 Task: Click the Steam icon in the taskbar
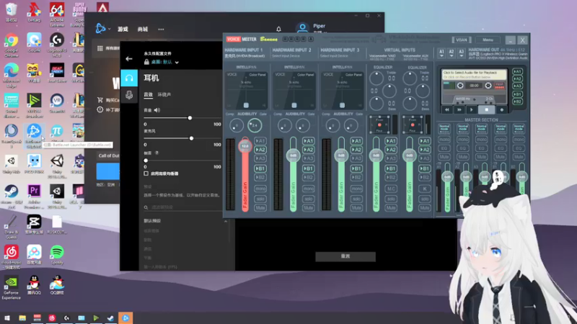[110, 318]
